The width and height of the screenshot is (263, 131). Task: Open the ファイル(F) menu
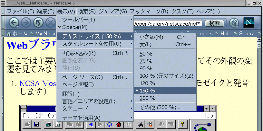20,12
